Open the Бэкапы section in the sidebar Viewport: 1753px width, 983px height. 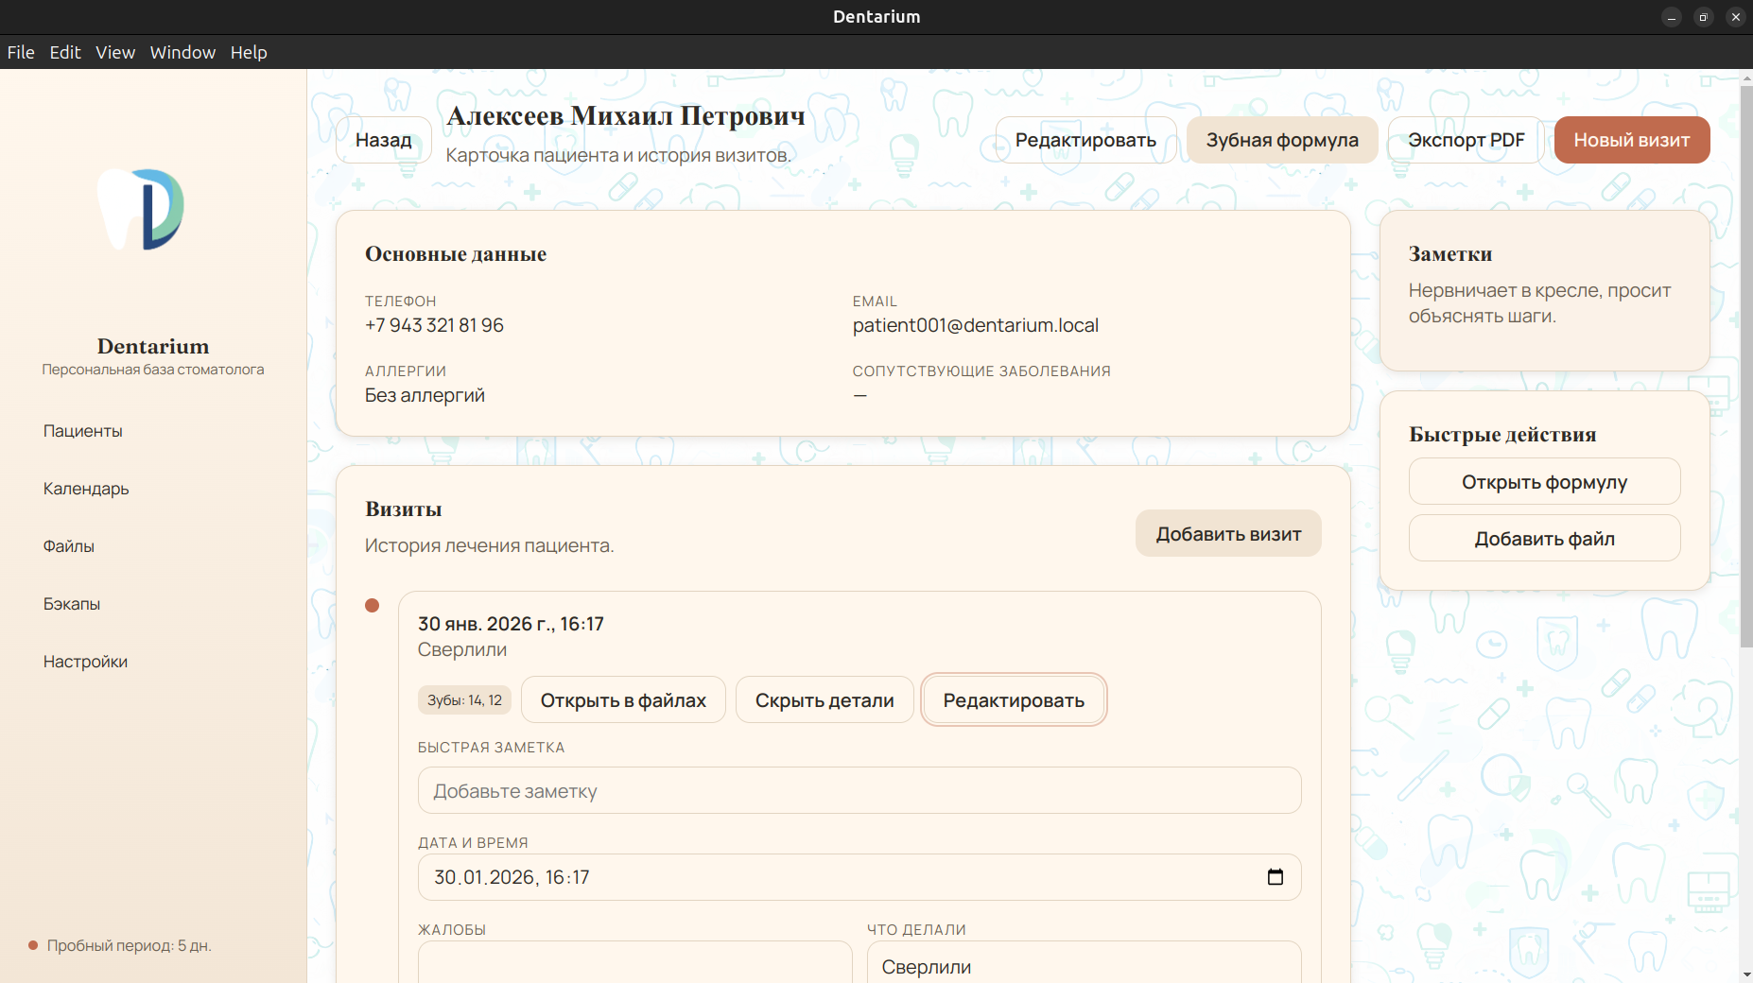tap(71, 603)
